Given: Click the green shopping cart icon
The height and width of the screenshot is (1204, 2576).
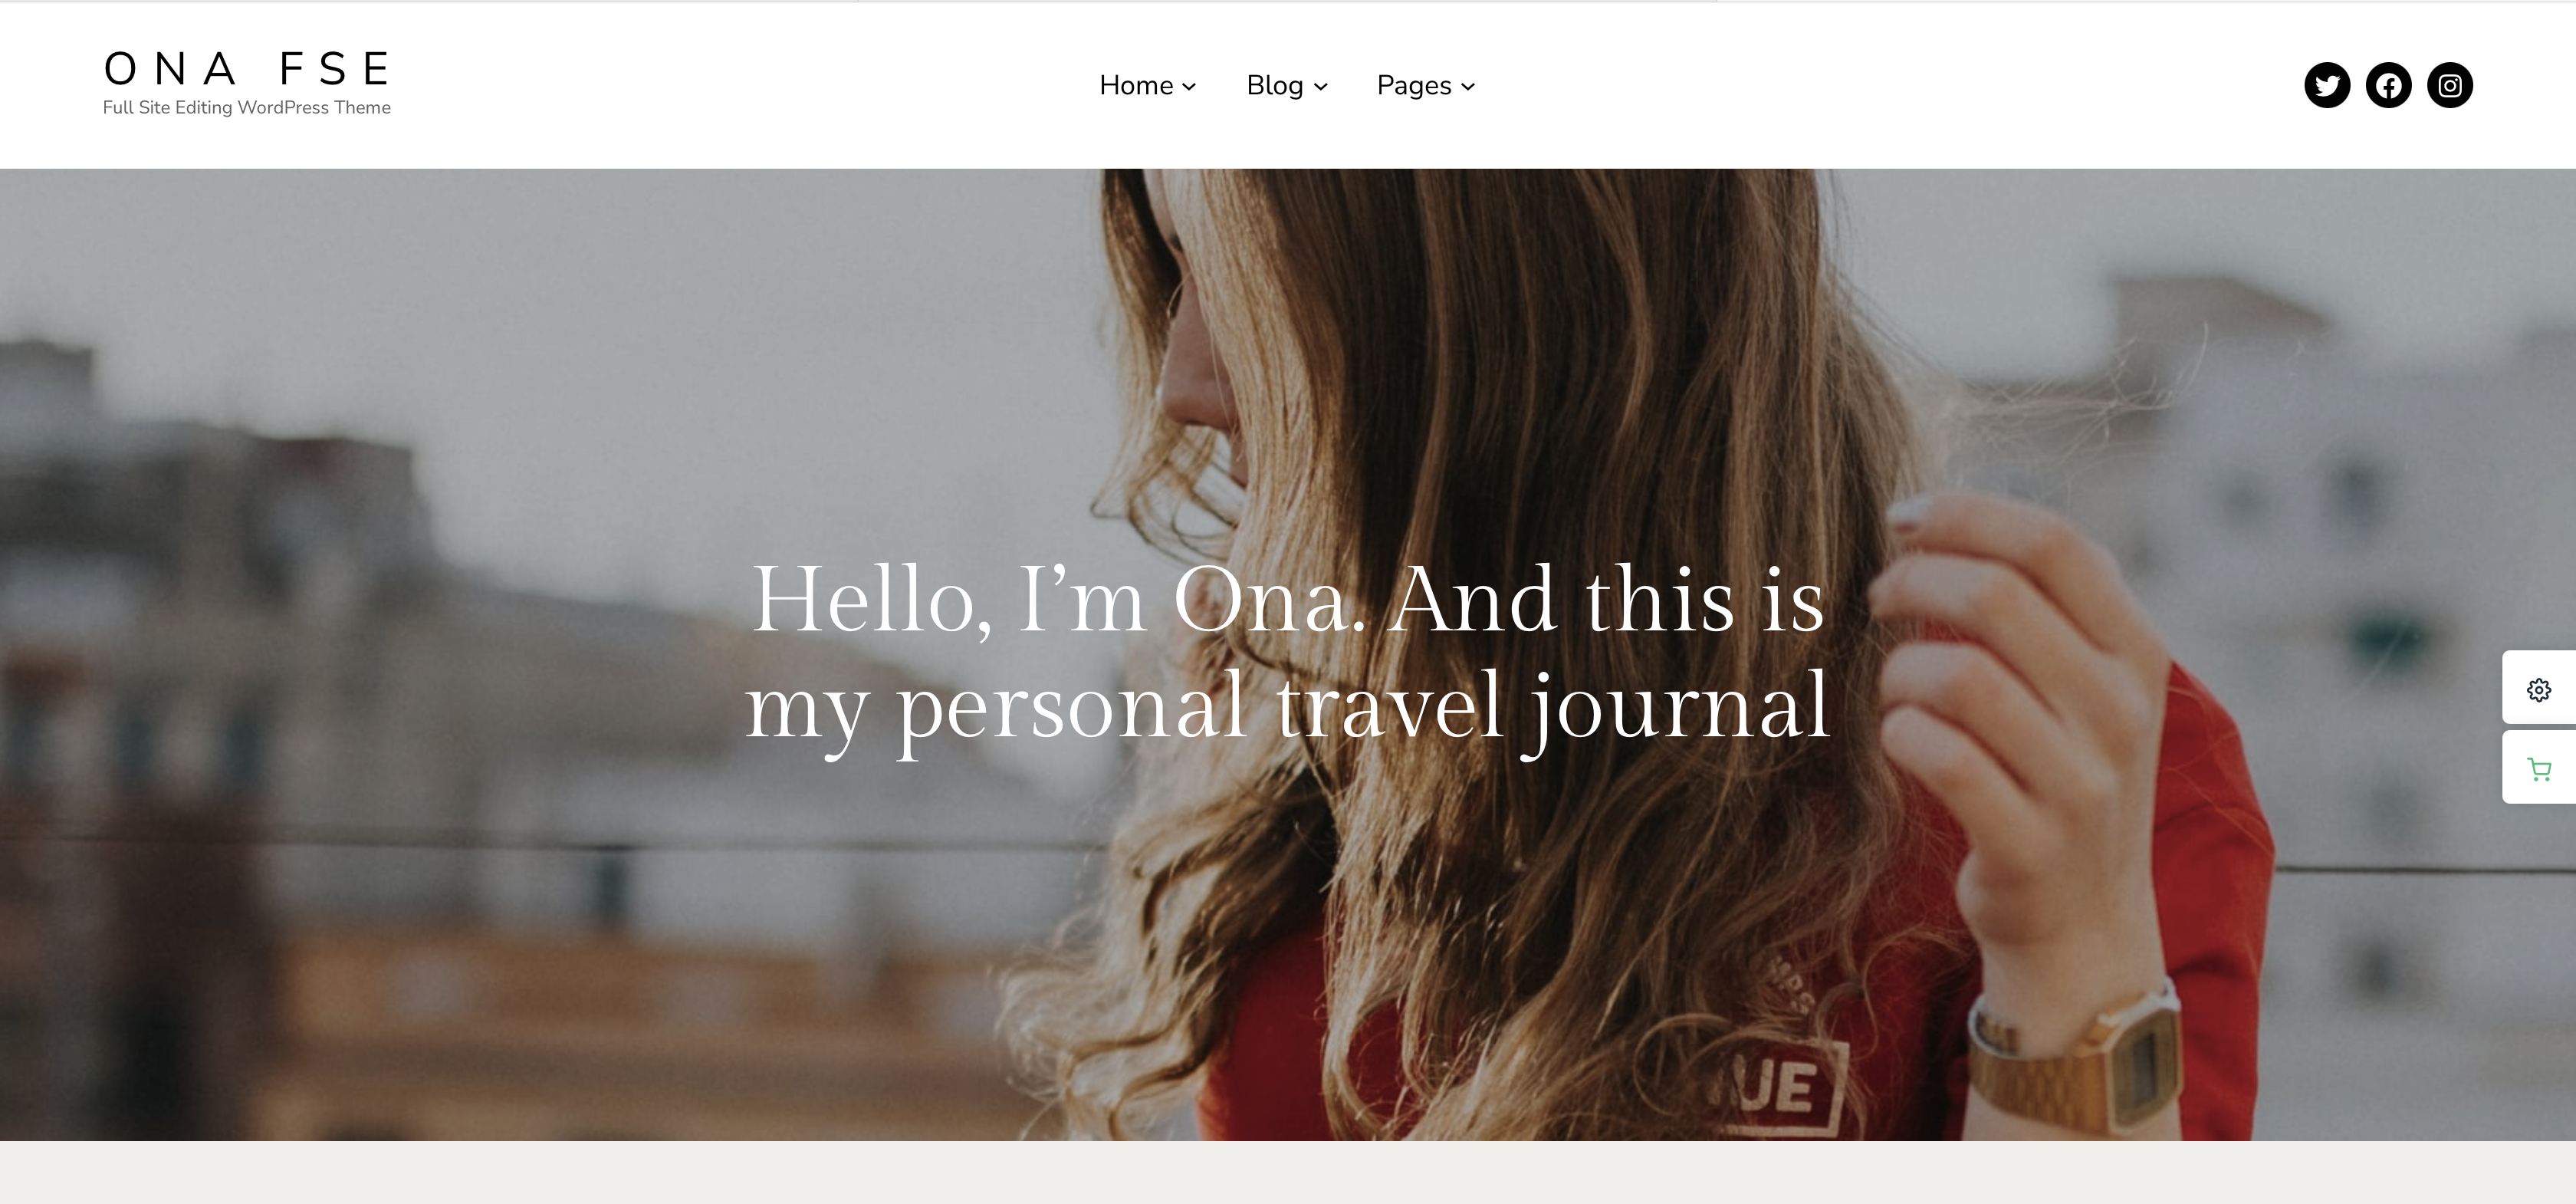Looking at the screenshot, I should [2539, 768].
